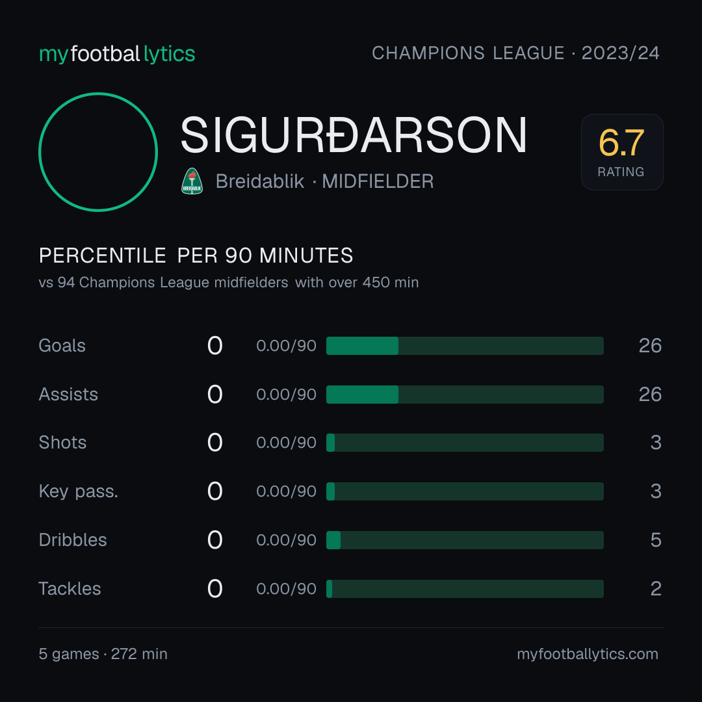Select the SIGURÐARSON player name

(354, 135)
